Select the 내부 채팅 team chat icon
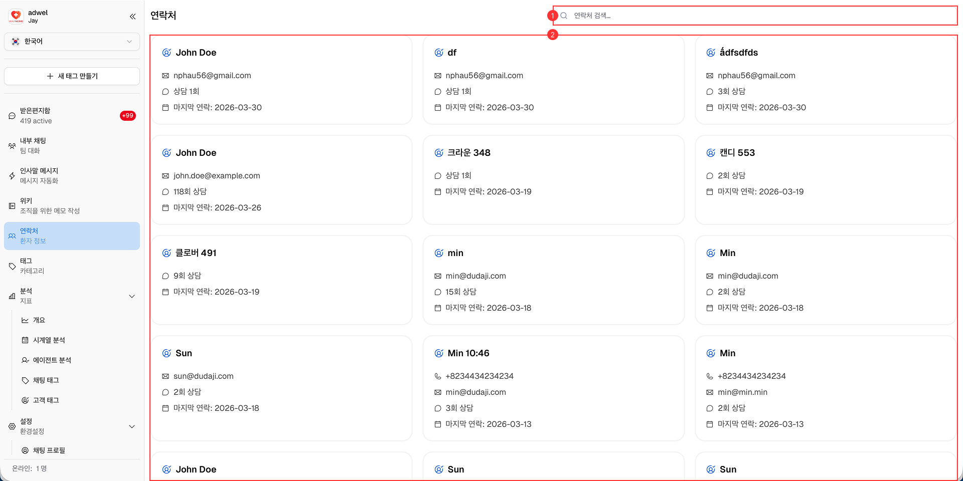 12,145
